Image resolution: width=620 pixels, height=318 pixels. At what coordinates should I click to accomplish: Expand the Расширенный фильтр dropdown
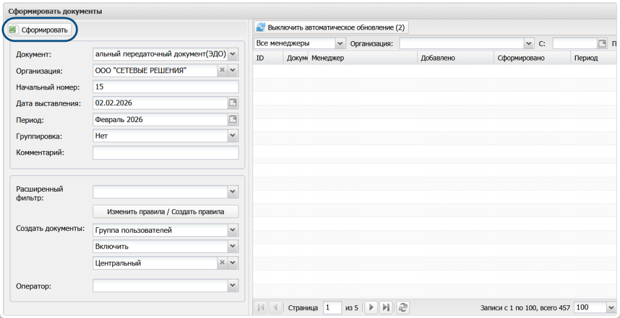(233, 192)
